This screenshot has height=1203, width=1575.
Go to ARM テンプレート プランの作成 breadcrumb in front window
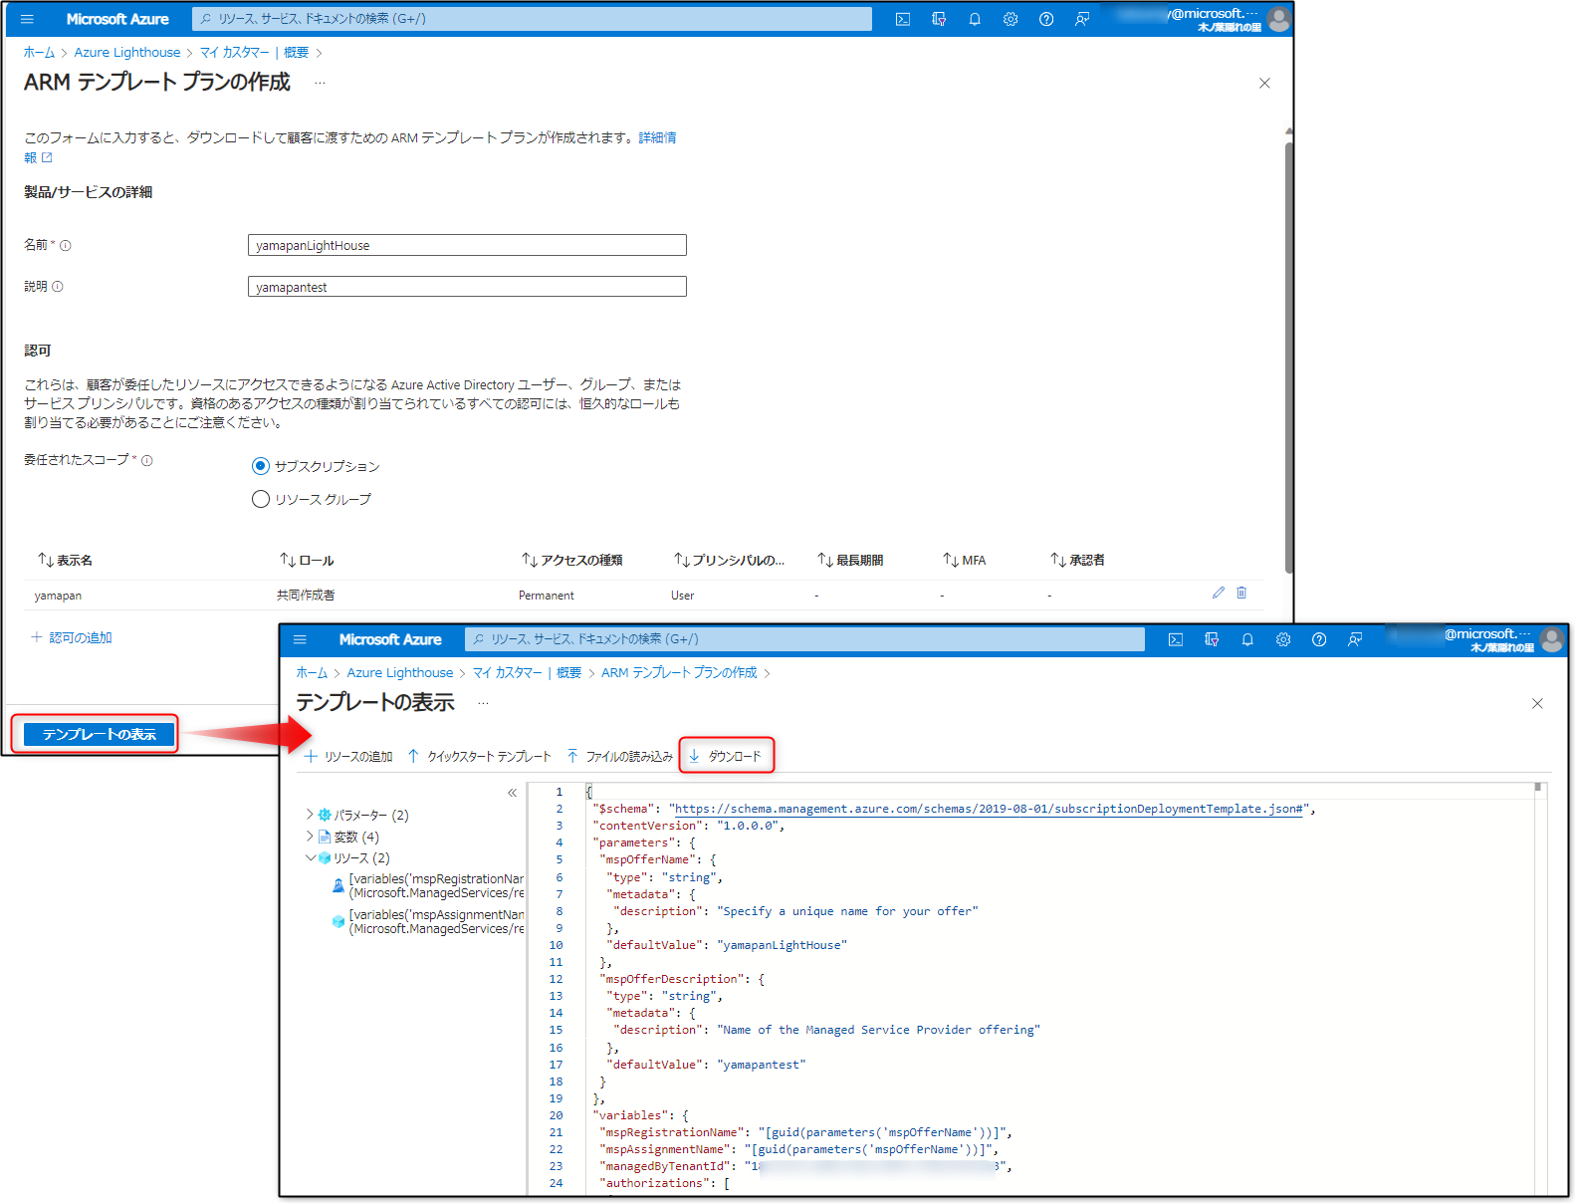[x=679, y=673]
